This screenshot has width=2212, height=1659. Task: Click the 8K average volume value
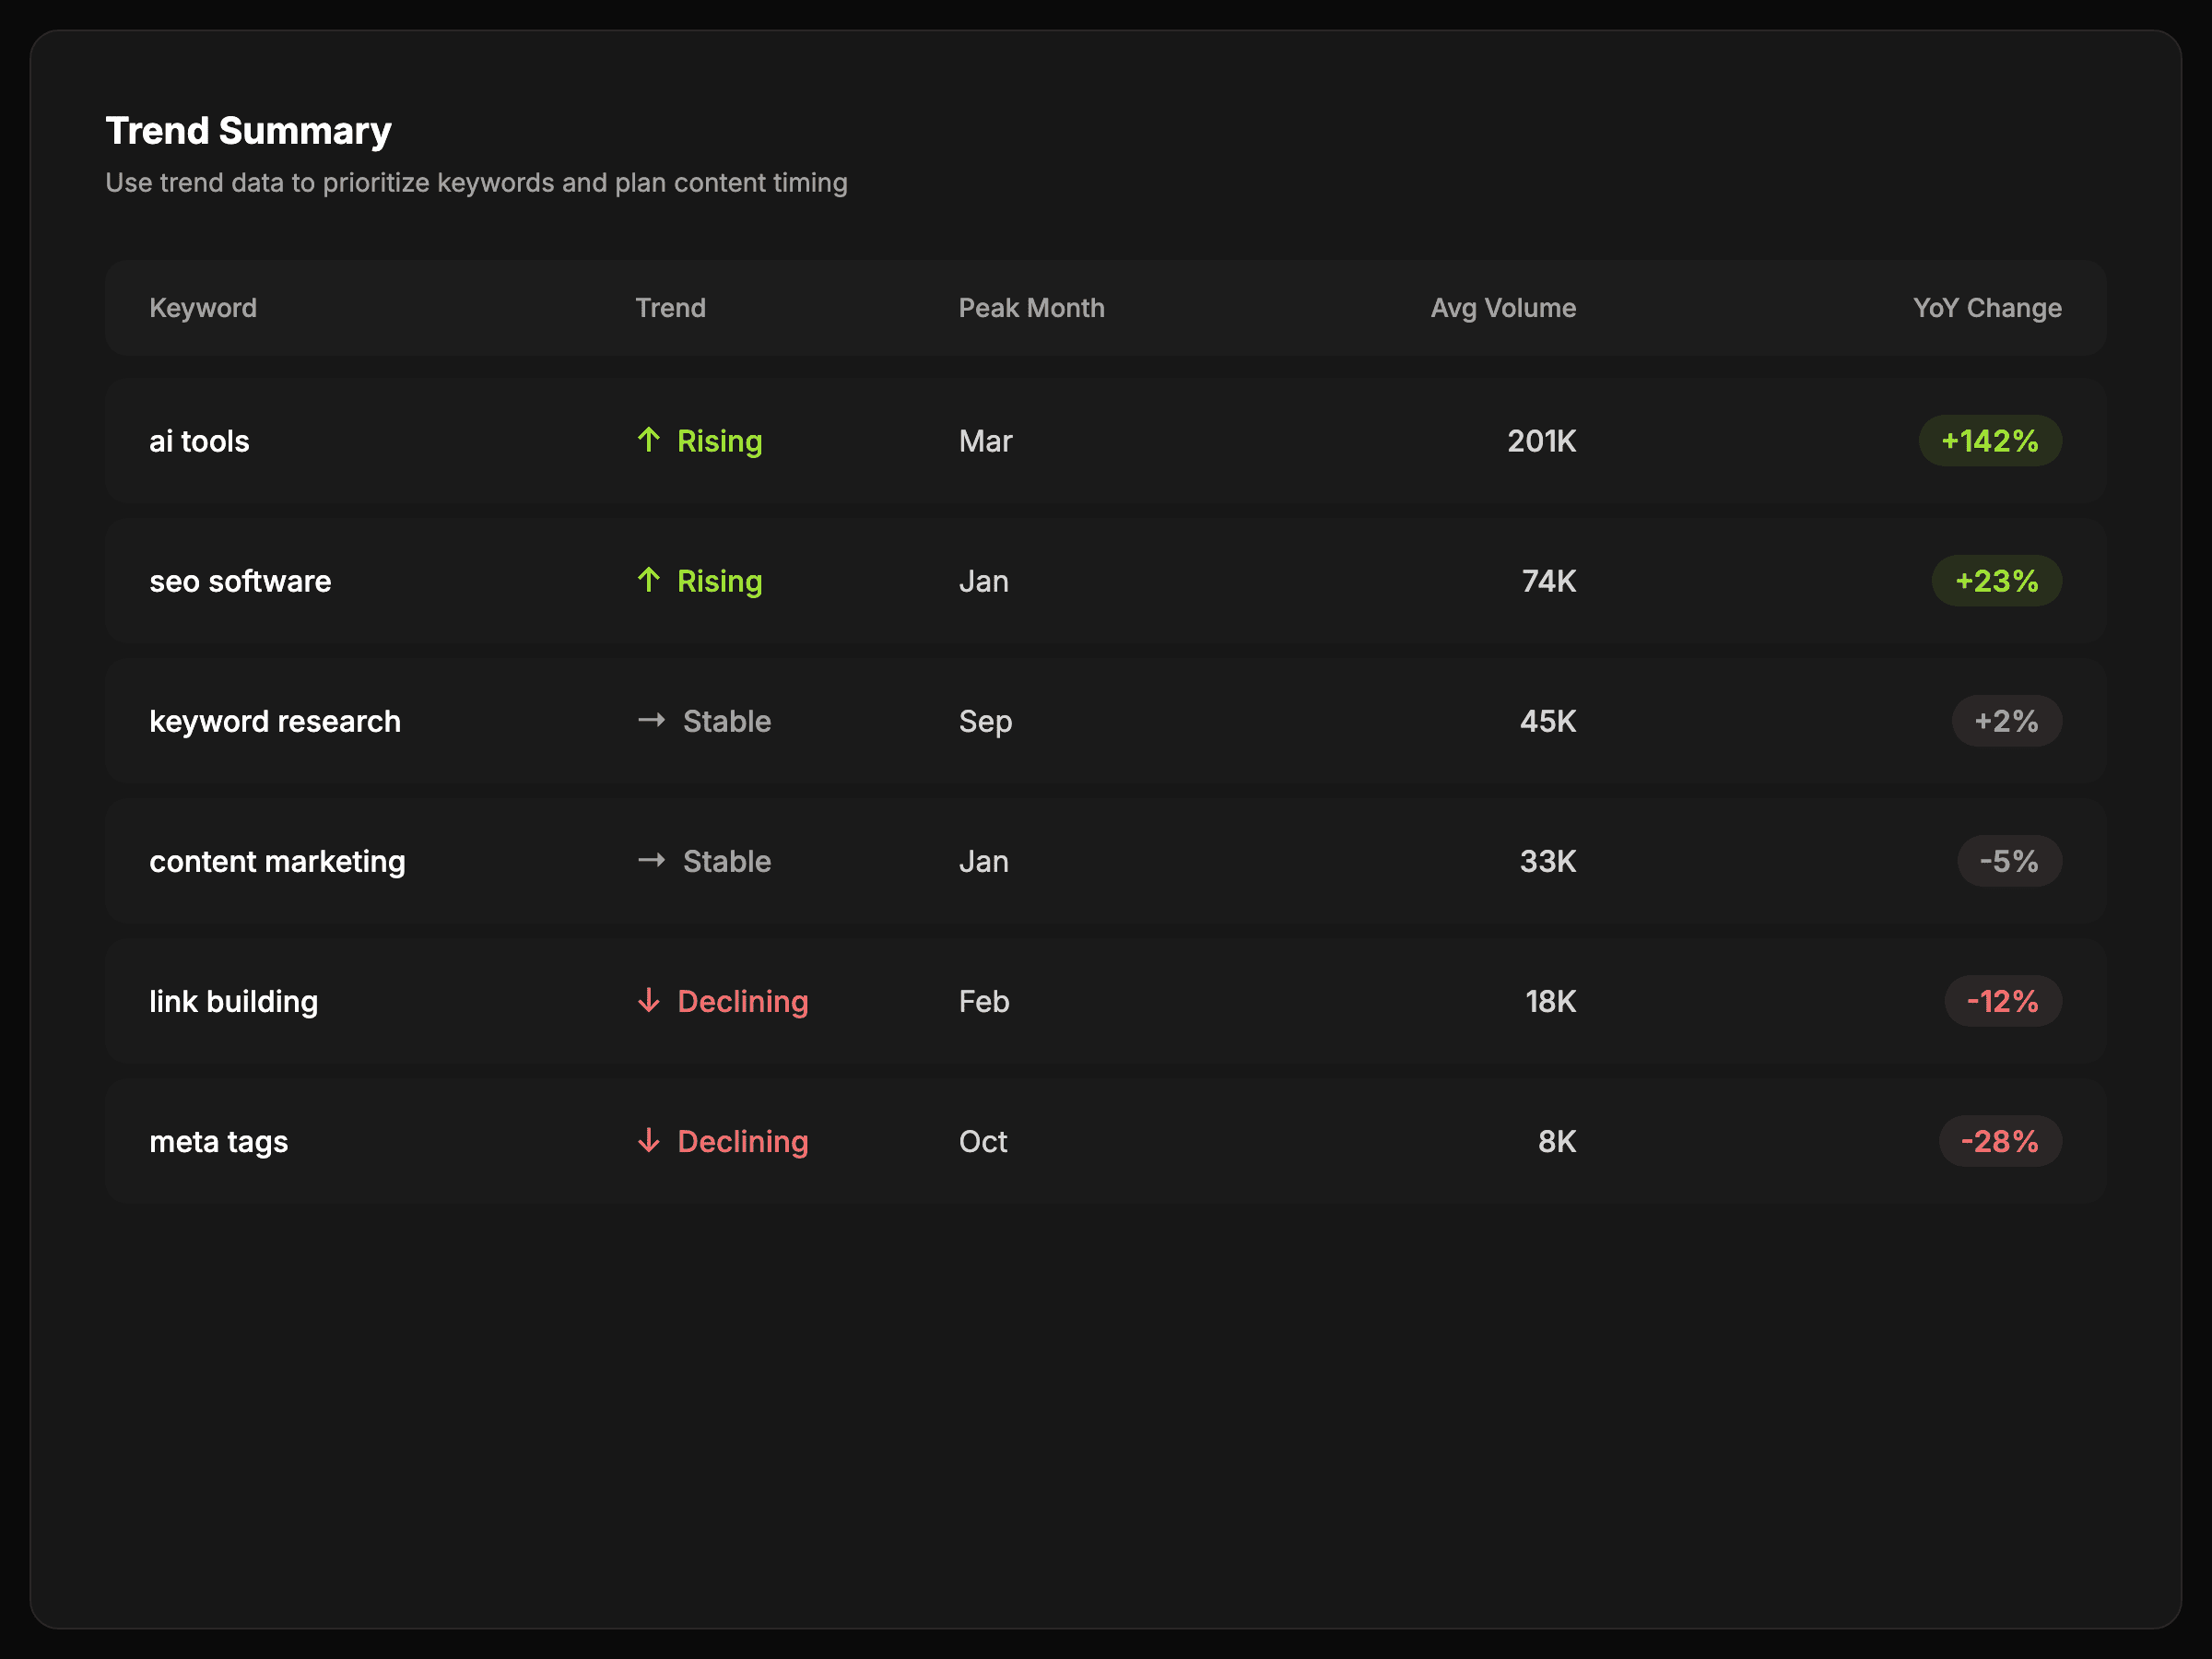pos(1557,1141)
